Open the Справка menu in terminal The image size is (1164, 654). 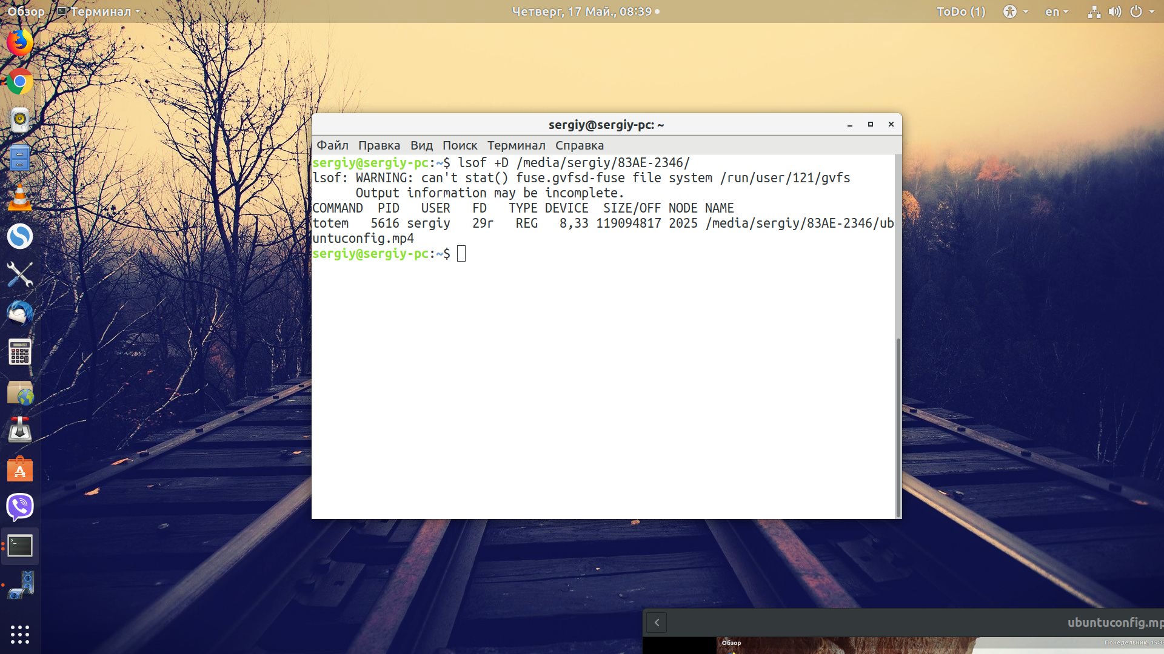(580, 145)
